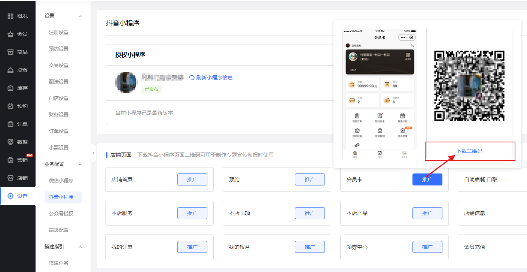Click the 授权小程序 section title
This screenshot has width=527, height=272.
[x=130, y=55]
